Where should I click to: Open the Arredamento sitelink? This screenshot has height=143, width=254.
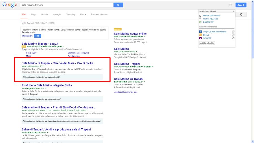(74, 56)
